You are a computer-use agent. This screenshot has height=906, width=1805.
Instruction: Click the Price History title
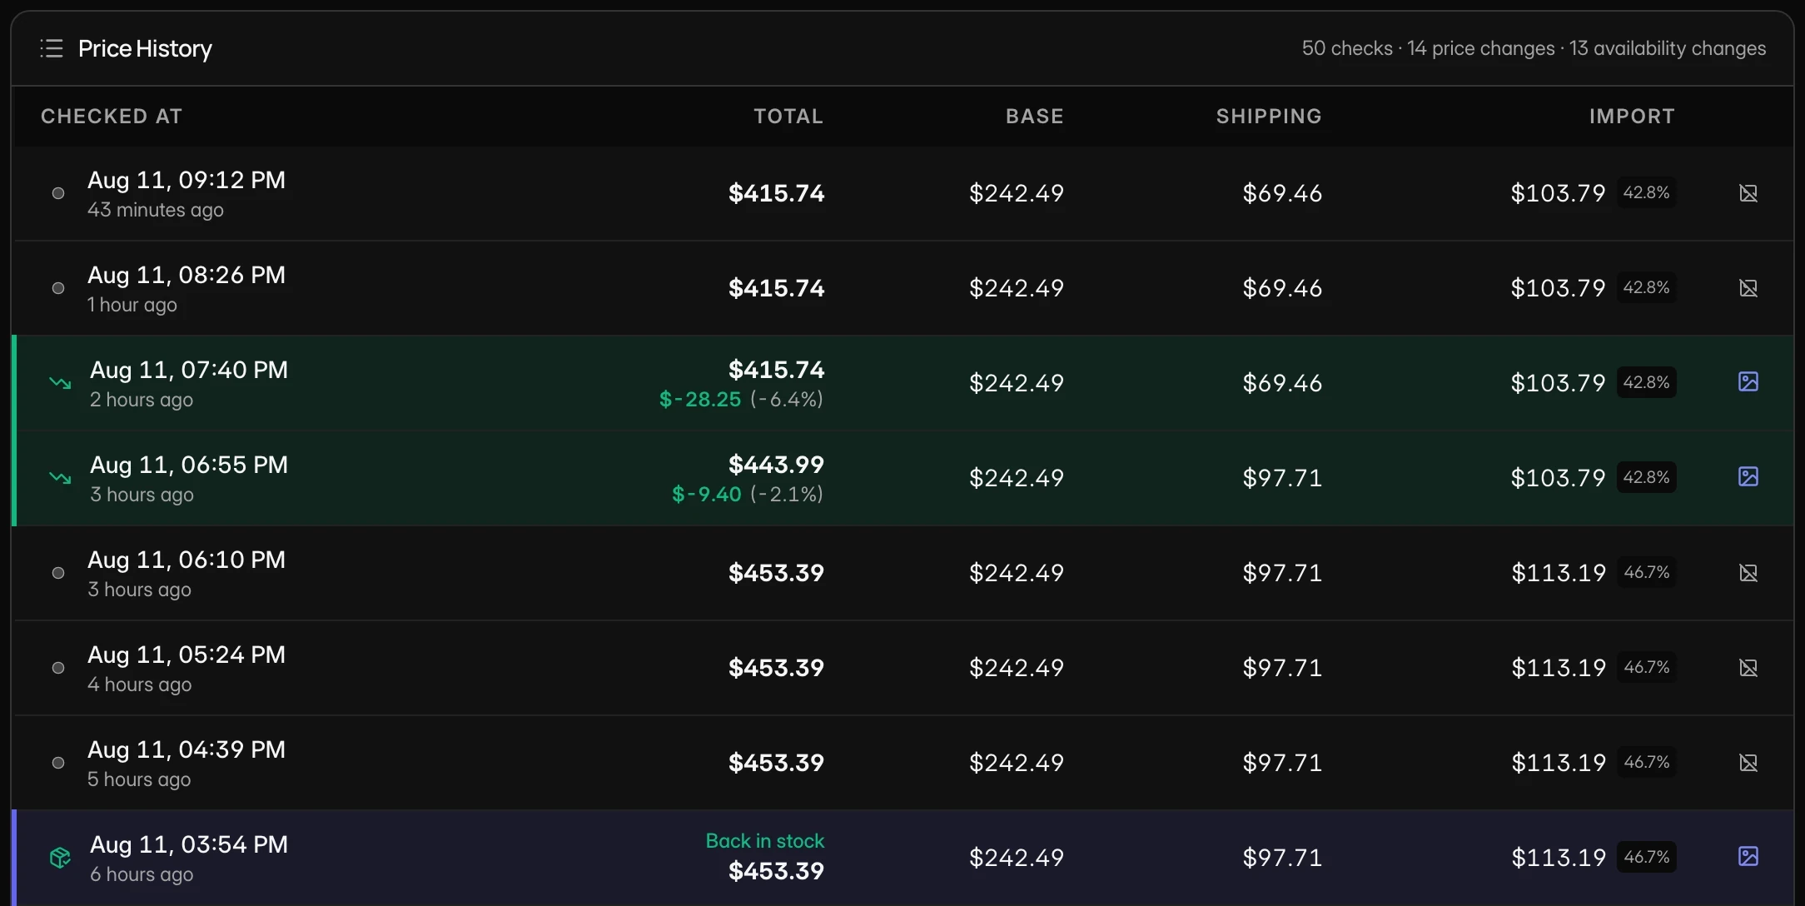(x=145, y=48)
